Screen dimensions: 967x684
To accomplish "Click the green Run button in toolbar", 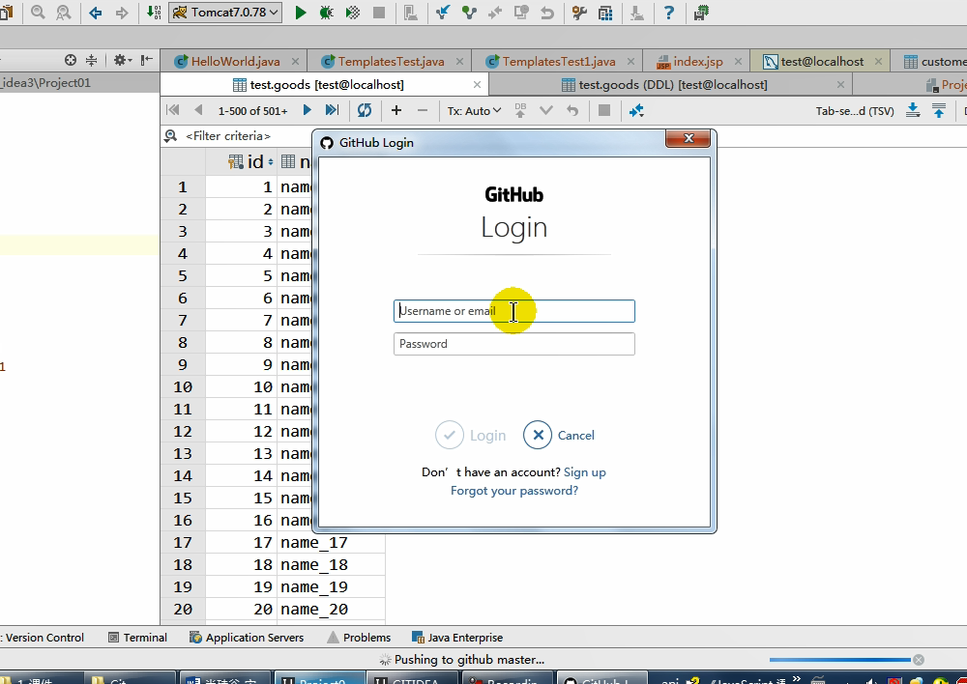I will pyautogui.click(x=301, y=13).
